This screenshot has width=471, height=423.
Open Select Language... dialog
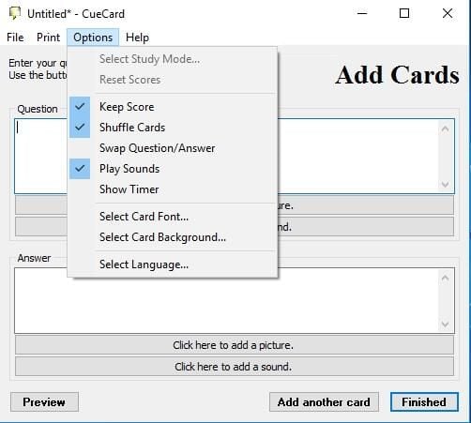coord(173,264)
